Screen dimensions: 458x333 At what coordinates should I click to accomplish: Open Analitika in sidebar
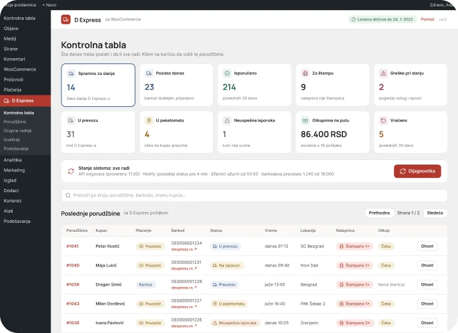[x=13, y=160]
